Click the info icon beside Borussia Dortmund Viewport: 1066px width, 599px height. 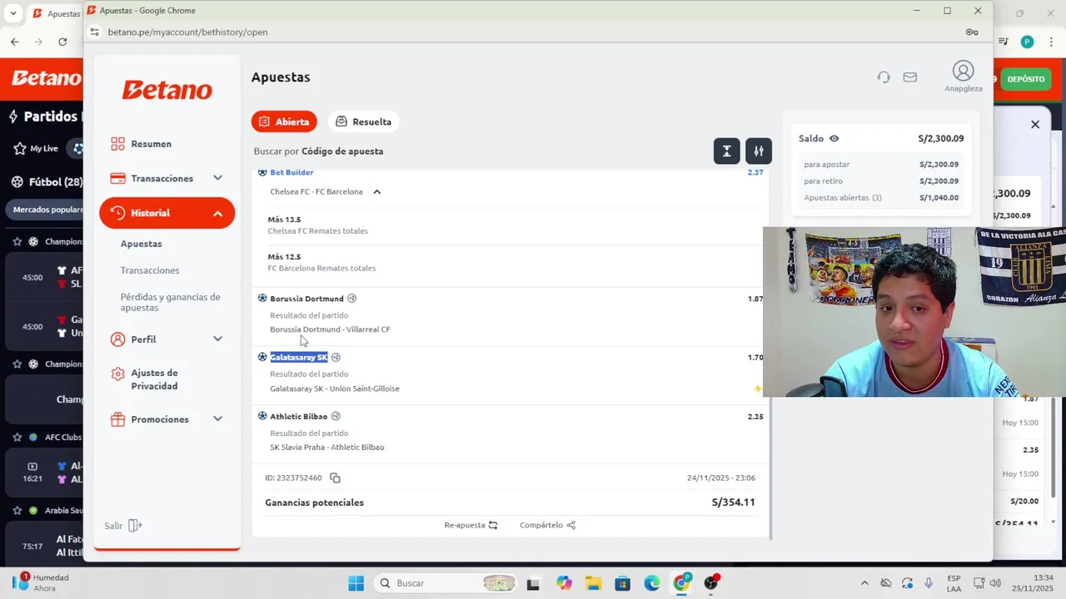(351, 299)
